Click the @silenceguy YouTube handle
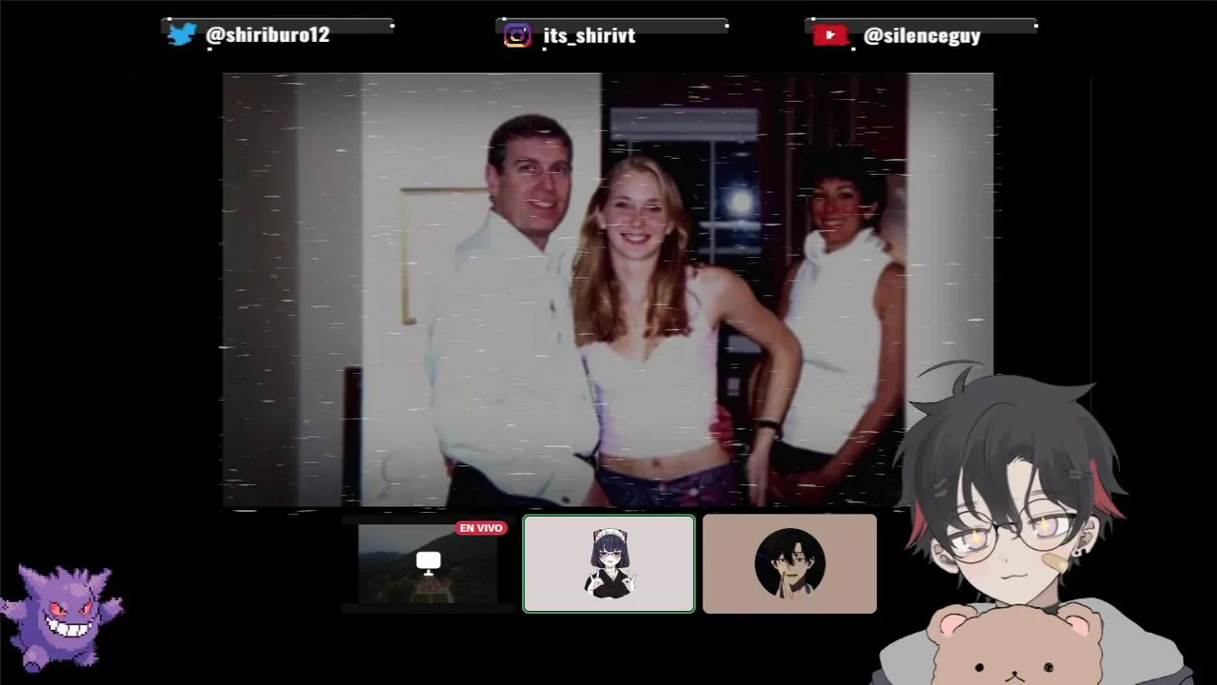The image size is (1217, 685). pyautogui.click(x=921, y=36)
